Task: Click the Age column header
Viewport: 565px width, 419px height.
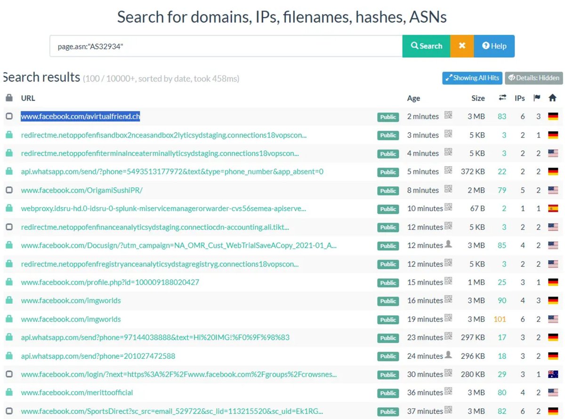Action: click(413, 98)
